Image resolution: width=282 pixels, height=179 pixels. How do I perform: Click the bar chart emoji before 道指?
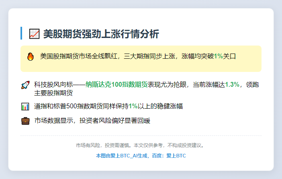(x=25, y=106)
